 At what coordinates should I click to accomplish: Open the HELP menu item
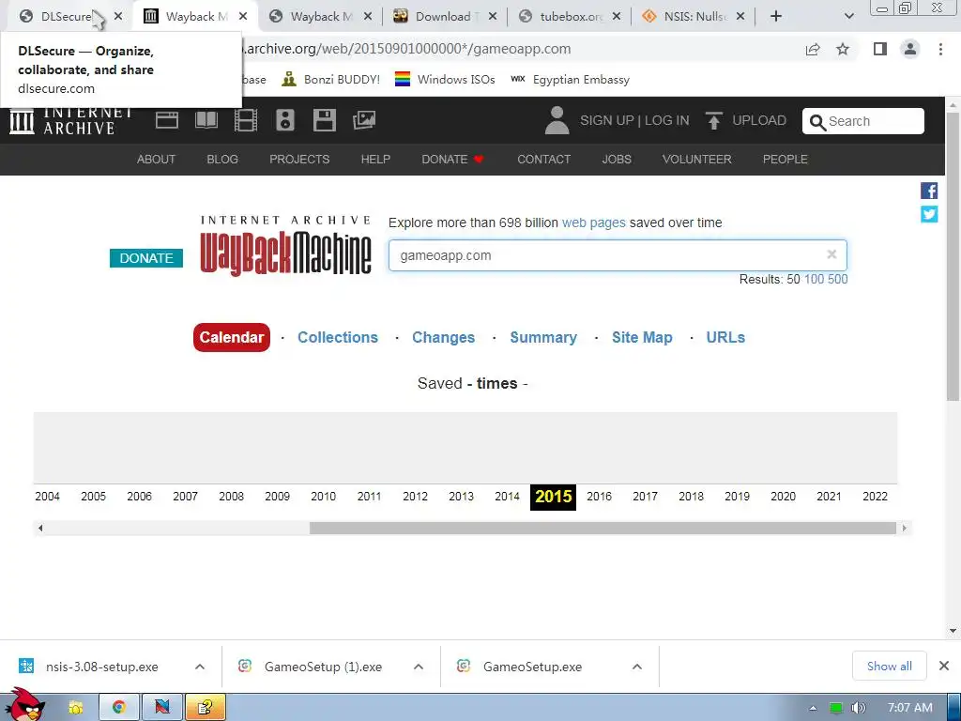tap(375, 160)
